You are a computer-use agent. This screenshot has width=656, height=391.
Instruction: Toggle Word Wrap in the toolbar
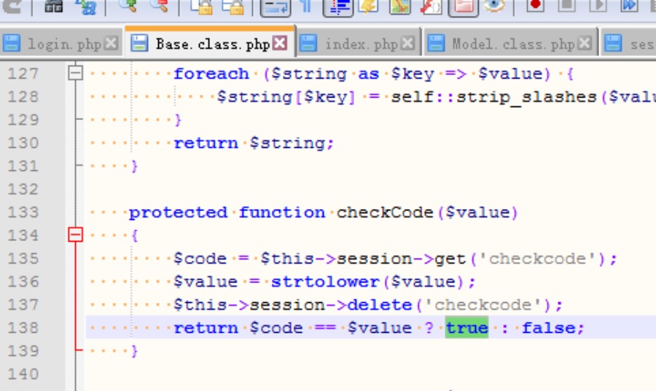276,7
